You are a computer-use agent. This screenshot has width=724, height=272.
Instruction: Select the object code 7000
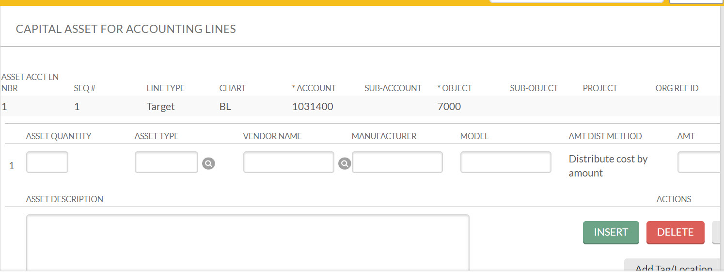tap(449, 107)
